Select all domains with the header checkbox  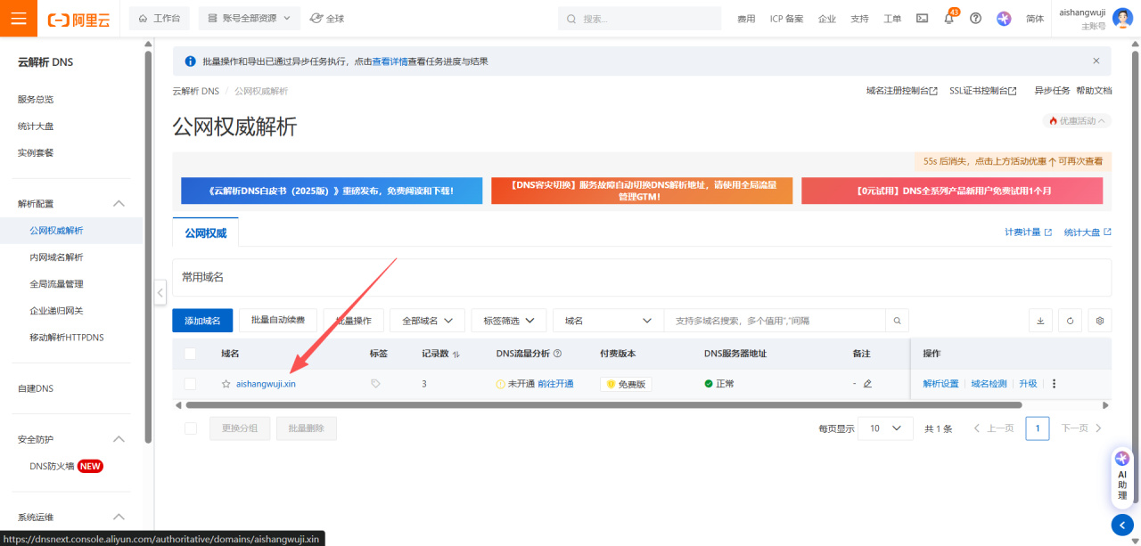(x=190, y=354)
